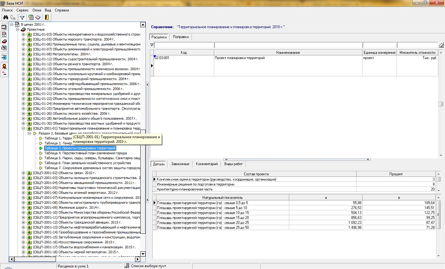The width and height of the screenshot is (445, 269).
Task: Open the Зависимые tab
Action: [x=180, y=164]
